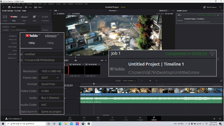
Task: Open the Windows Start menu
Action: [3, 124]
